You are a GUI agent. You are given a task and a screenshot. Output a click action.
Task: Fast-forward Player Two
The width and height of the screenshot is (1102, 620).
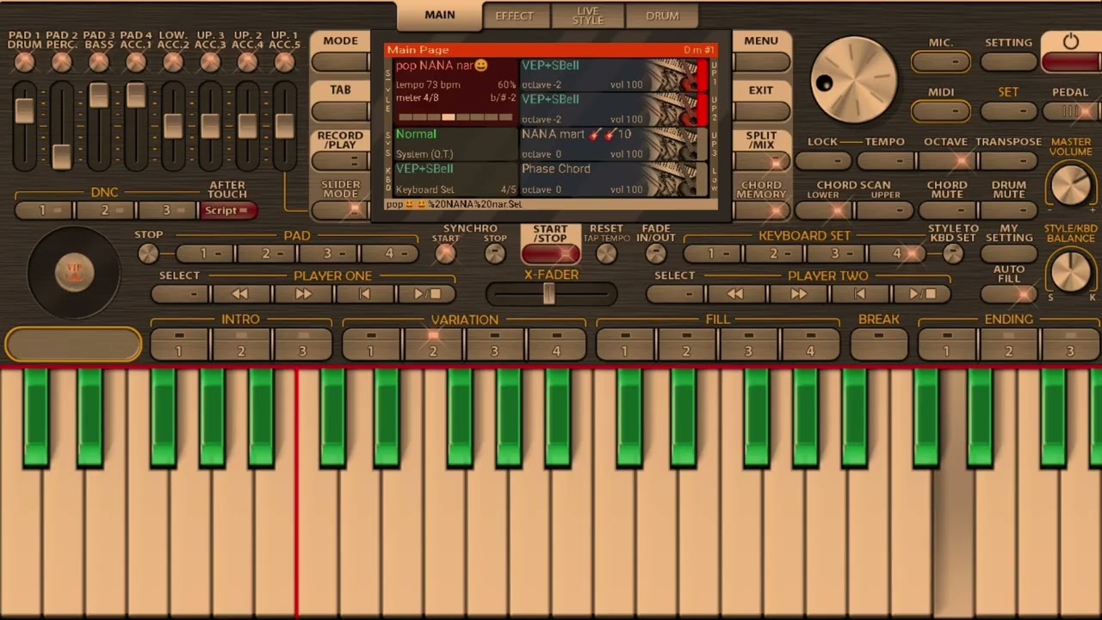[799, 294]
